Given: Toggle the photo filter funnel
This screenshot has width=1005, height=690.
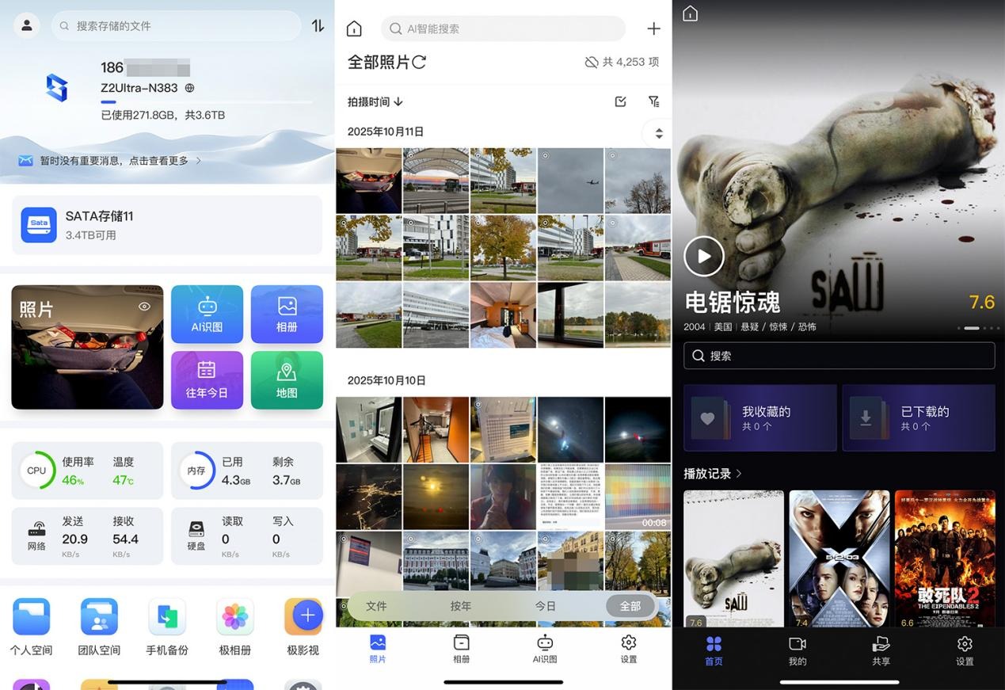Looking at the screenshot, I should point(653,101).
